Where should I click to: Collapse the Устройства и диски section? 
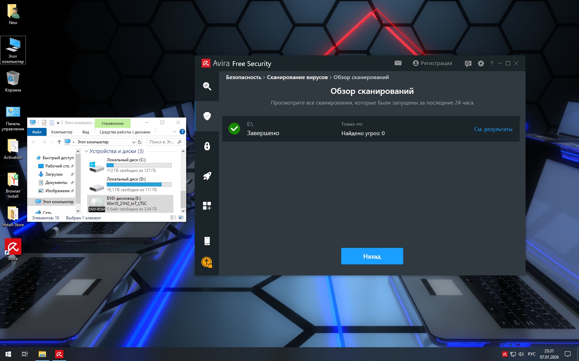(x=87, y=151)
